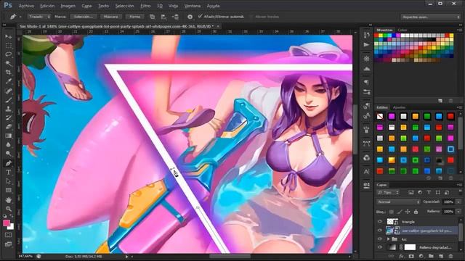Toggle Añadir/Eliminar automát. checkbox
This screenshot has height=261, width=465.
pos(200,16)
